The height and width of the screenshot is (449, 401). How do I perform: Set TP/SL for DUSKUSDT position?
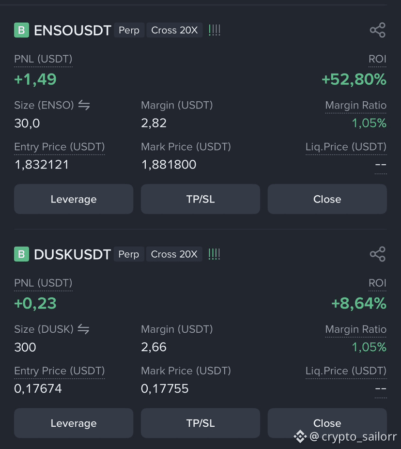click(x=200, y=423)
